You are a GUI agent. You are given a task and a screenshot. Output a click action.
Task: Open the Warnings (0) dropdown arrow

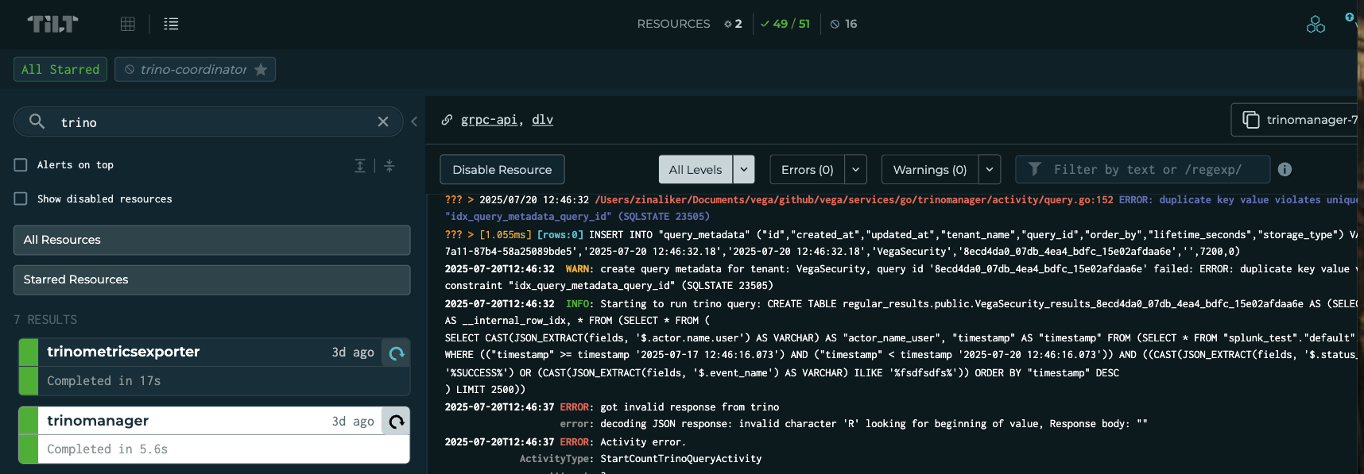(x=990, y=169)
